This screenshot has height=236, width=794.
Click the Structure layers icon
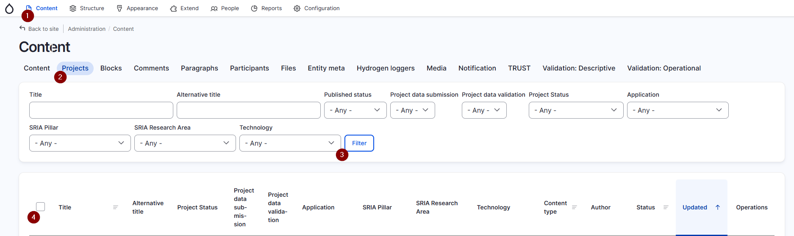pyautogui.click(x=73, y=8)
